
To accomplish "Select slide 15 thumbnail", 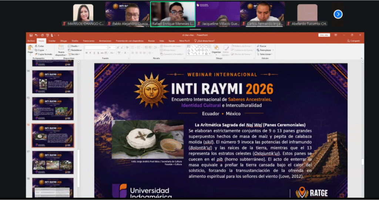I will (x=53, y=109).
